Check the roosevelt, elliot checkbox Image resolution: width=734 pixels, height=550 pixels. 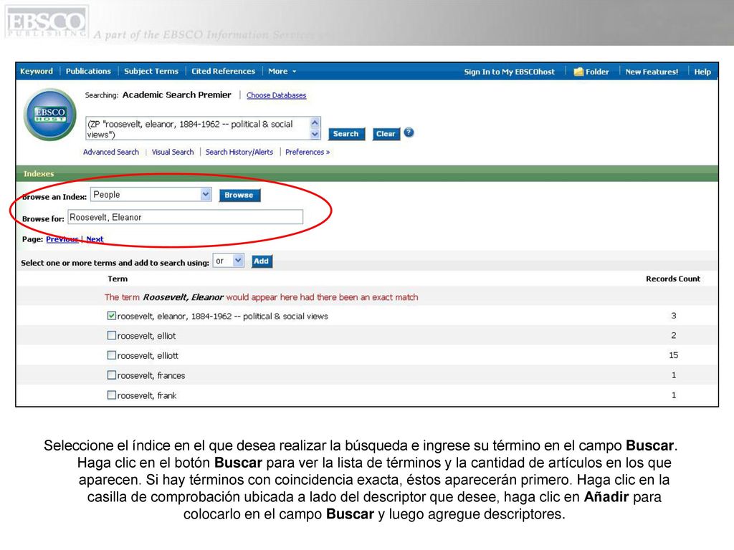pos(111,335)
